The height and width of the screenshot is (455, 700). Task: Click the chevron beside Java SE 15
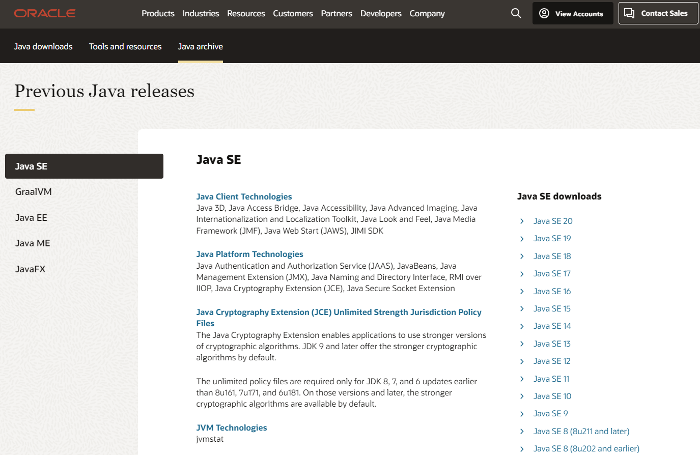point(522,309)
